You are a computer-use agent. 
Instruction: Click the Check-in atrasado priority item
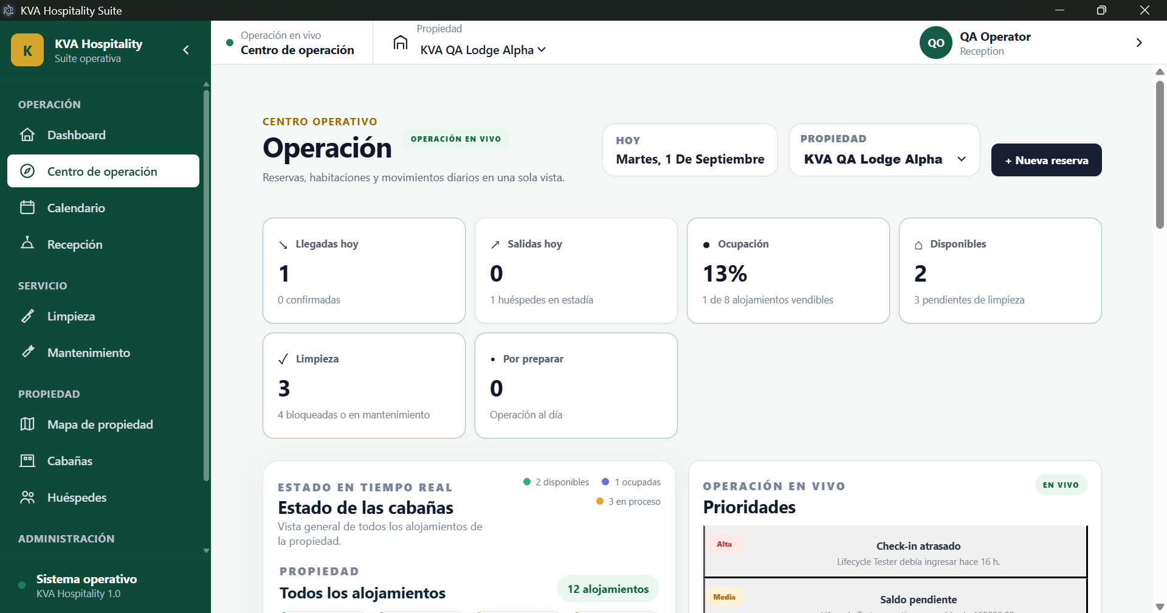(x=895, y=552)
